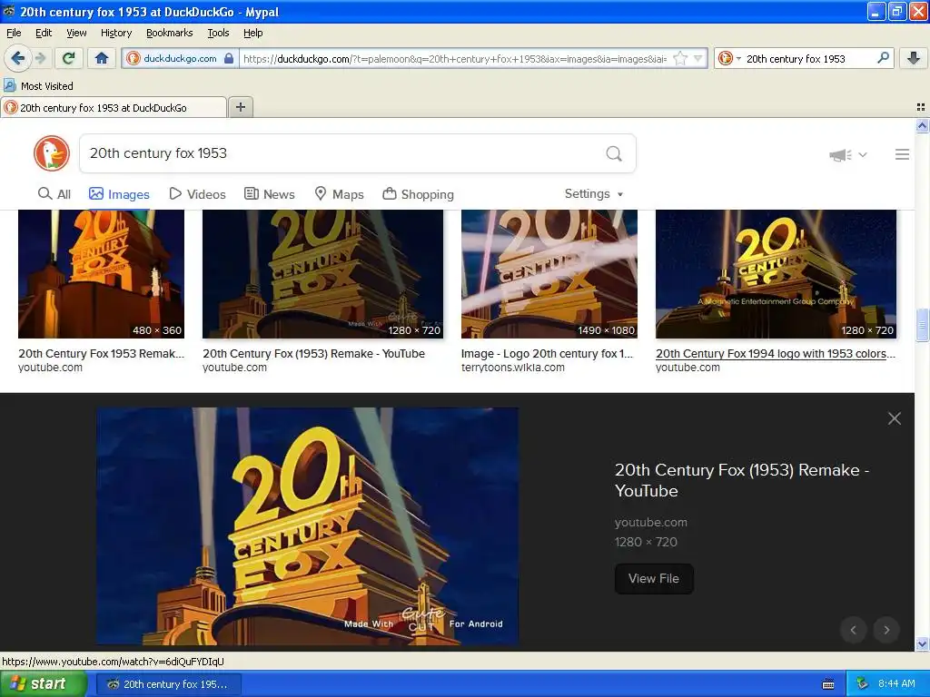Show the previous image with left arrow
The width and height of the screenshot is (930, 697).
point(854,630)
